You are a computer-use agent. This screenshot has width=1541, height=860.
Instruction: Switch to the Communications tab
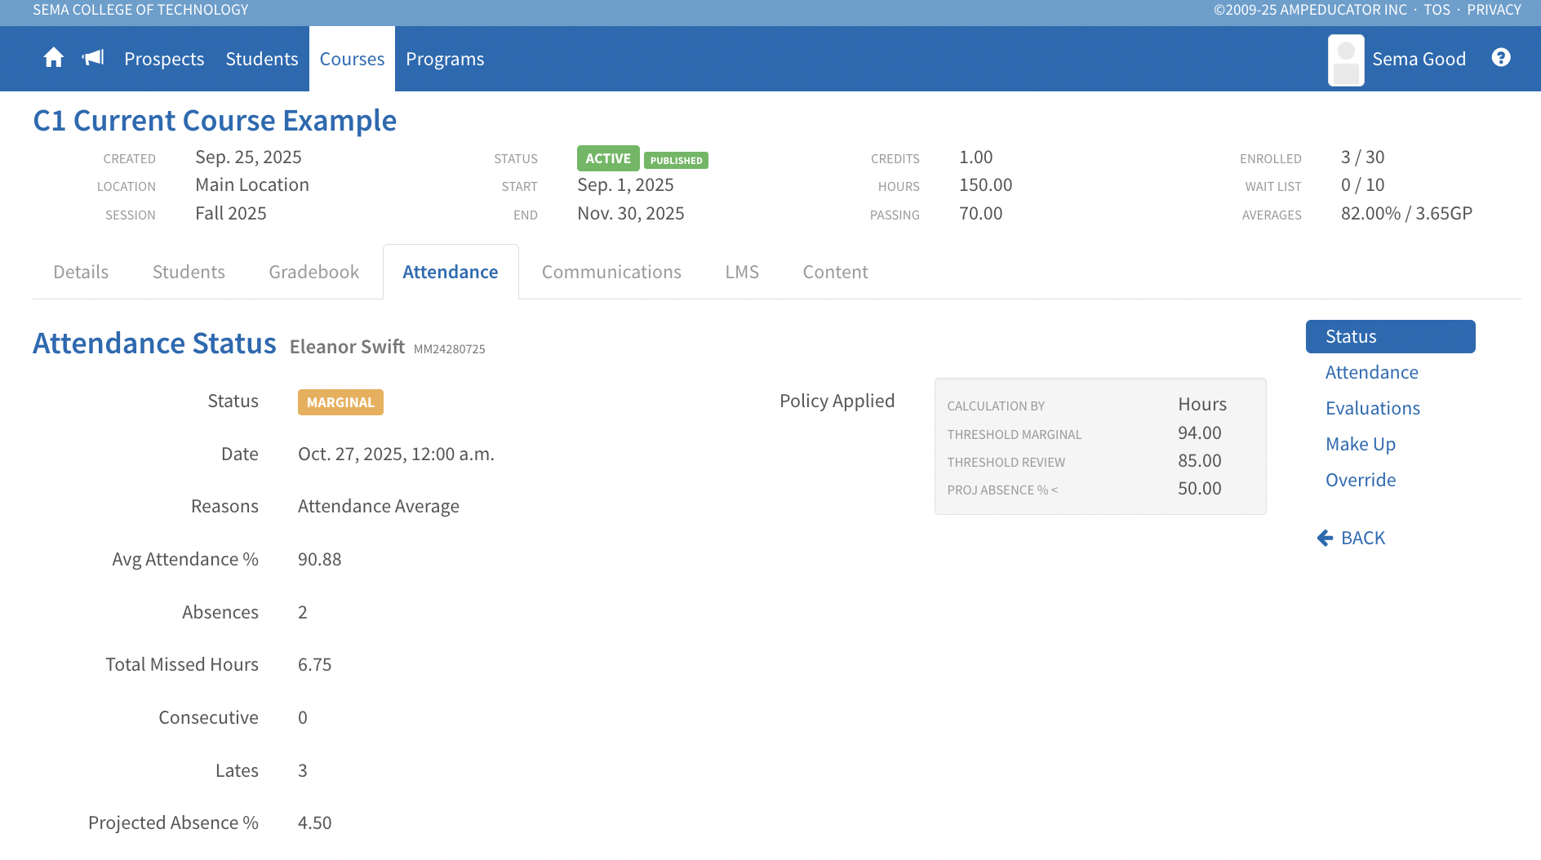click(x=611, y=272)
